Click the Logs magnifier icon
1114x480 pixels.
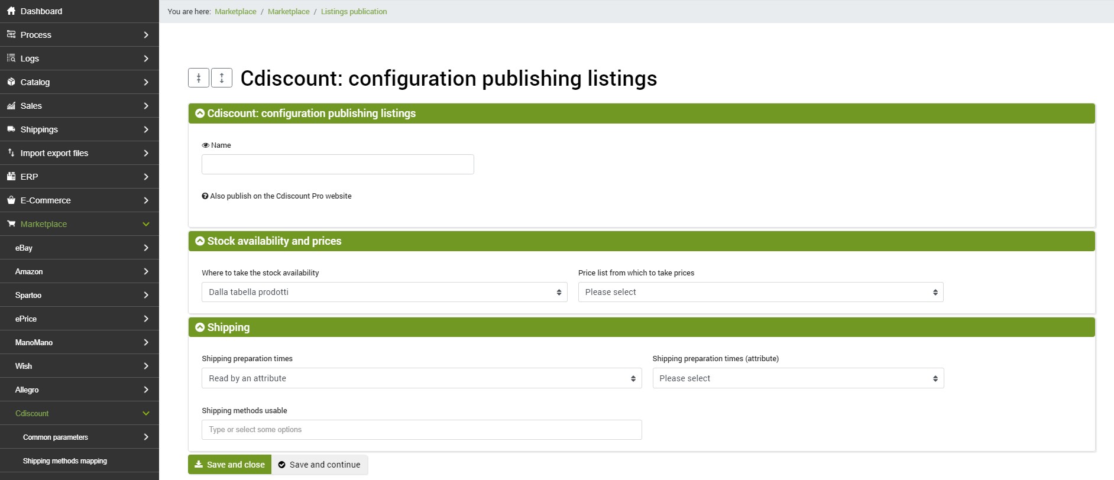click(11, 58)
